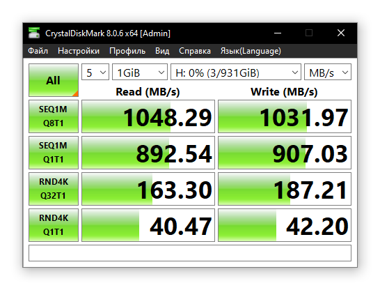
Task: Start the SEQ1M Q1T1 test
Action: (x=54, y=153)
